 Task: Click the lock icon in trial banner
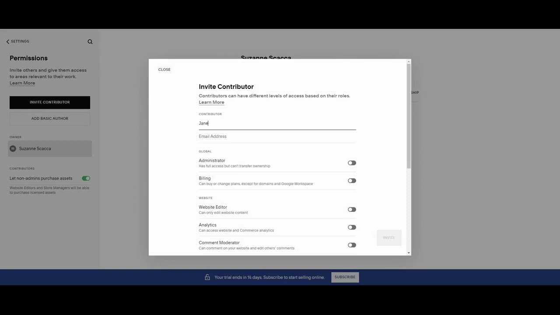(207, 277)
